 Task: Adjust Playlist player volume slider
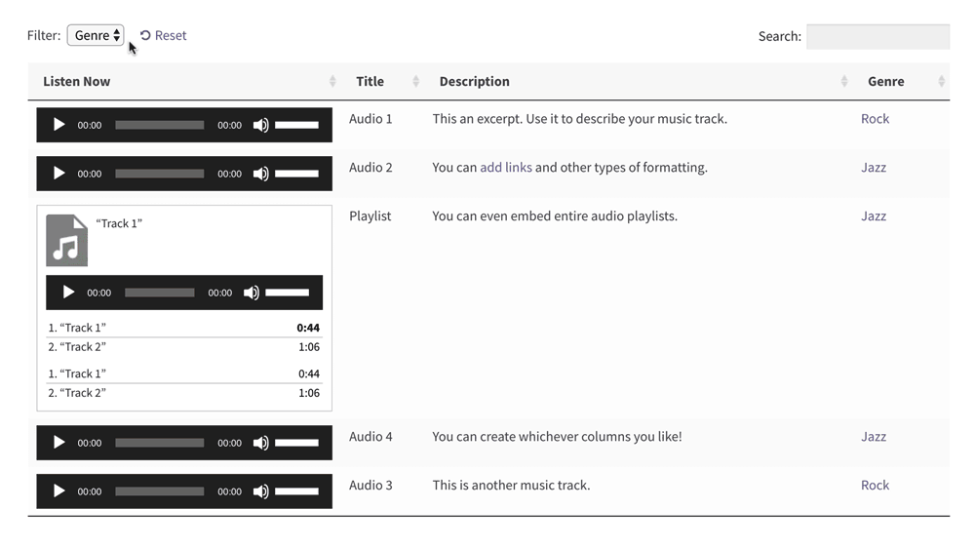tap(288, 293)
